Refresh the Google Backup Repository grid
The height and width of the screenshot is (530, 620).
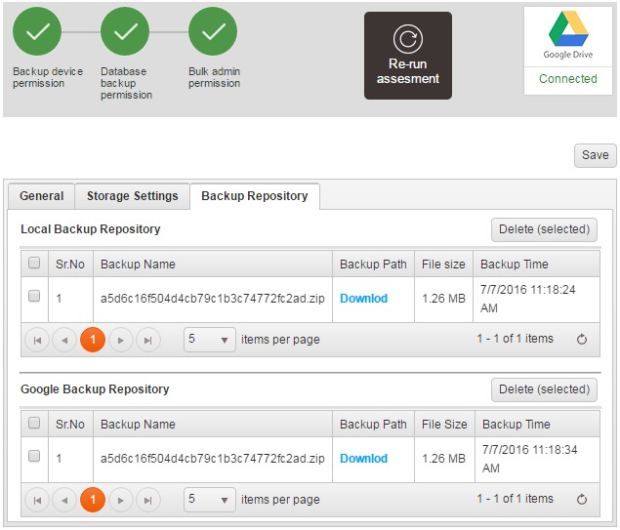click(x=582, y=500)
